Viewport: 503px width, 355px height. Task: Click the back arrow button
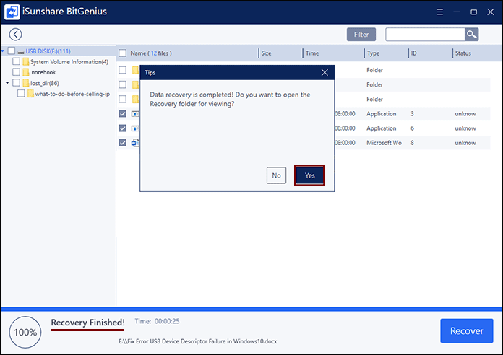click(x=15, y=35)
